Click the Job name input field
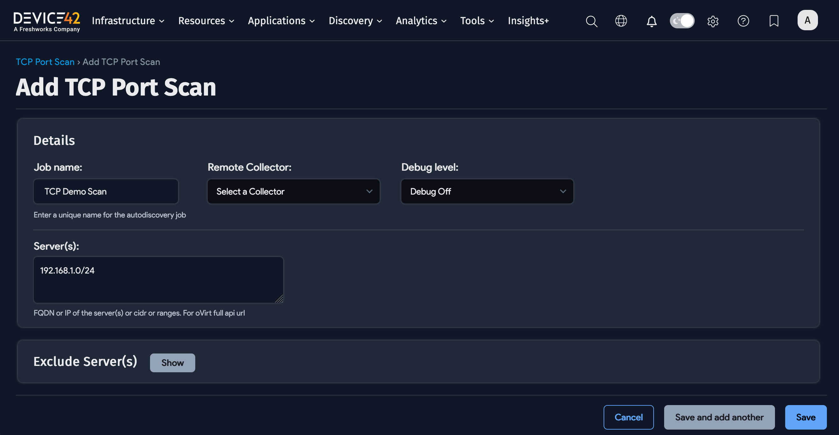839x435 pixels. coord(105,191)
